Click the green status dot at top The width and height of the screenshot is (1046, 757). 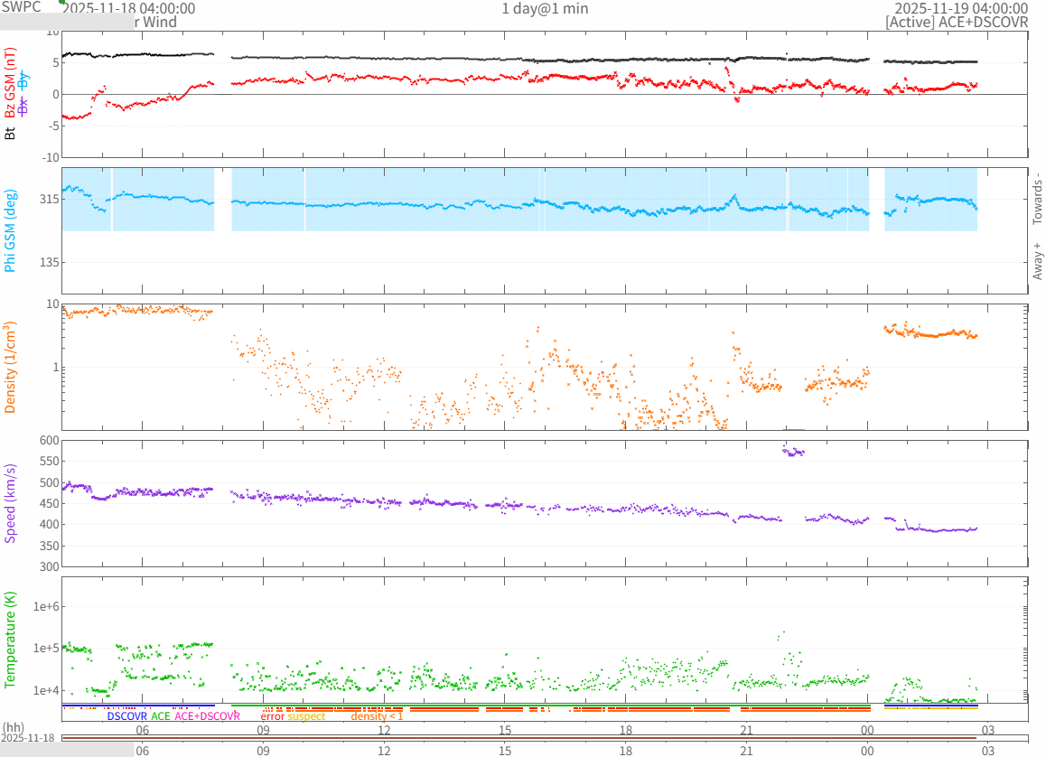(62, 2)
